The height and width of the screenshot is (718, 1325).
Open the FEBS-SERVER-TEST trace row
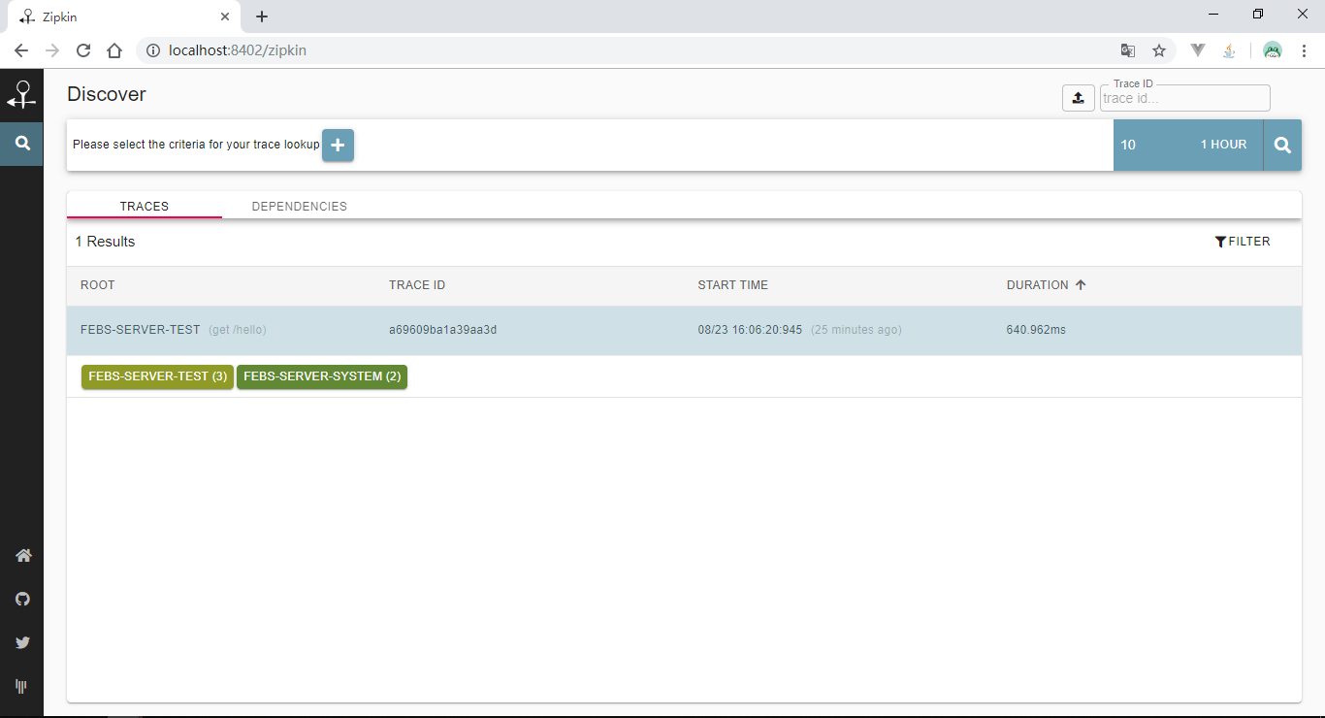684,330
